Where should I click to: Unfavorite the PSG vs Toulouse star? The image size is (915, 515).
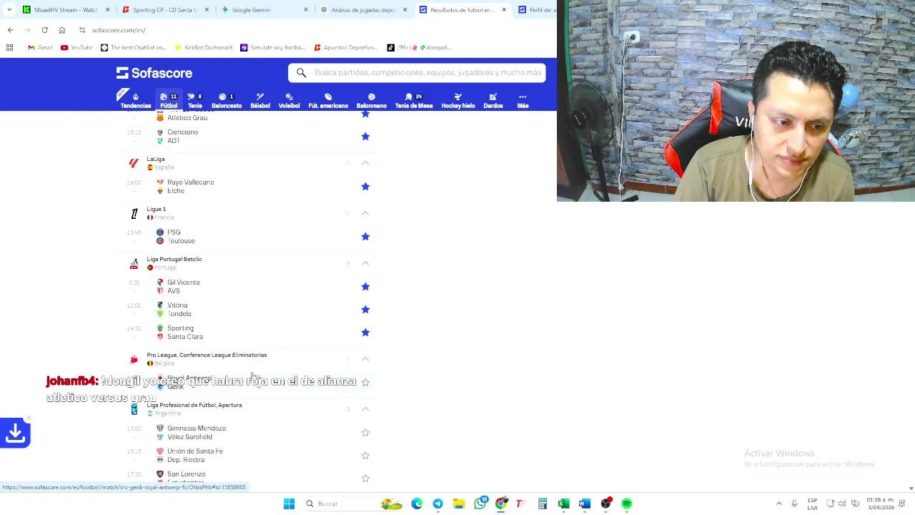tap(365, 236)
